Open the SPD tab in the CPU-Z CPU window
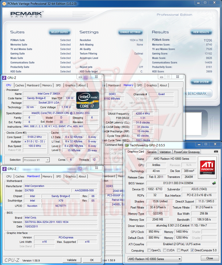222x265 pixels. (58, 85)
